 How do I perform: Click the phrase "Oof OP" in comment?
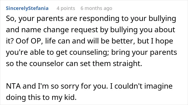(x=28, y=41)
